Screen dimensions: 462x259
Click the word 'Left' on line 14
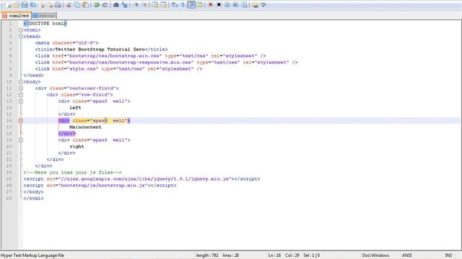[x=75, y=107]
